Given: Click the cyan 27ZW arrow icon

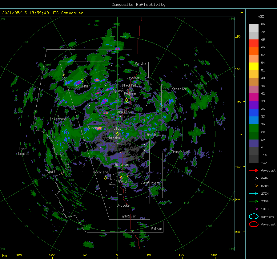Looking at the screenshot, I should coord(254,194).
